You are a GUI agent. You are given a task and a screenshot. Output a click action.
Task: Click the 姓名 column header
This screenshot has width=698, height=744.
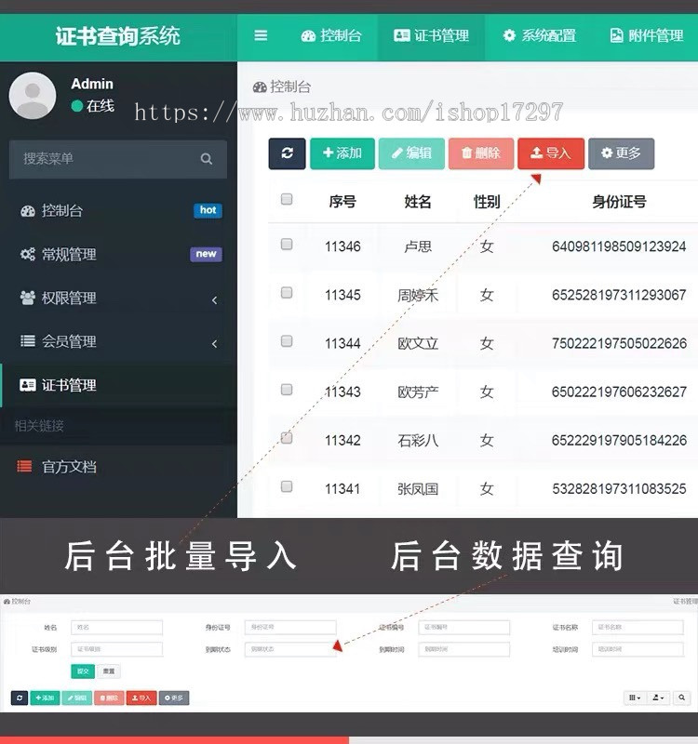(418, 202)
